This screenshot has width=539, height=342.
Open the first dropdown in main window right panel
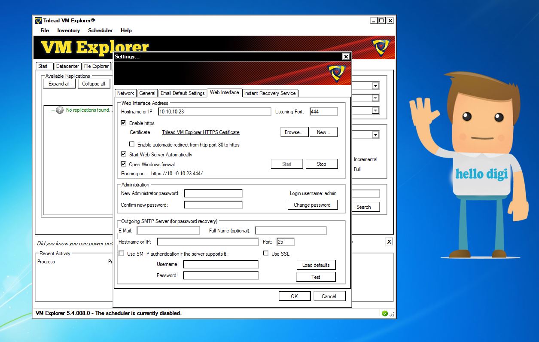point(375,85)
